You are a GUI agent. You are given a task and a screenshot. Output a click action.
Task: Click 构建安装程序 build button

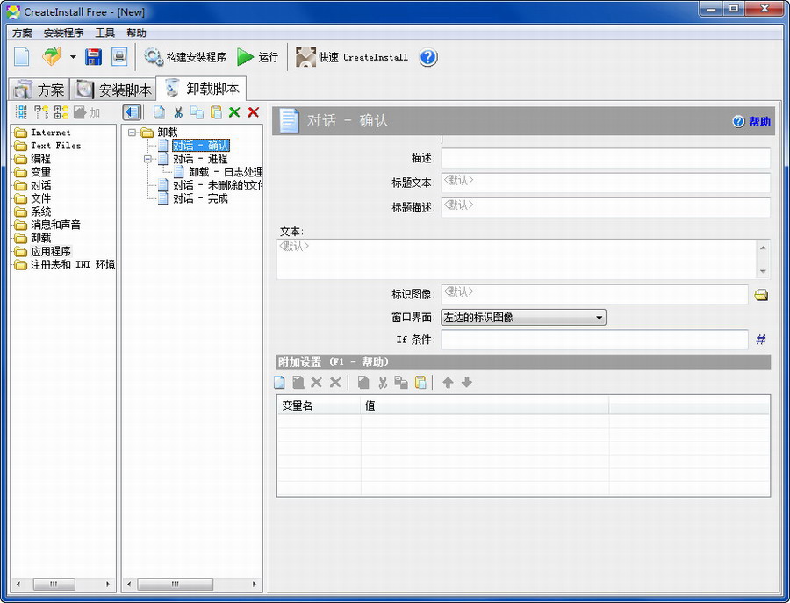click(x=185, y=57)
